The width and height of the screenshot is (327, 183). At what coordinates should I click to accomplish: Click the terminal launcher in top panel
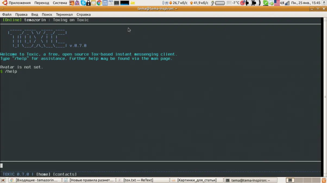pyautogui.click(x=117, y=3)
